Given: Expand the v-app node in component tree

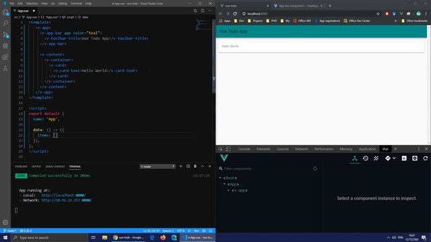Looking at the screenshot, I should click(x=228, y=190).
